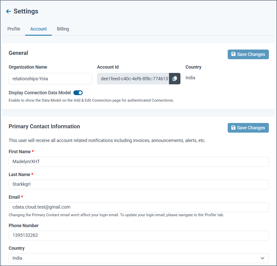Click the Email input containing cdata.cloud.test@gmail.com
This screenshot has width=277, height=266.
tap(138, 207)
